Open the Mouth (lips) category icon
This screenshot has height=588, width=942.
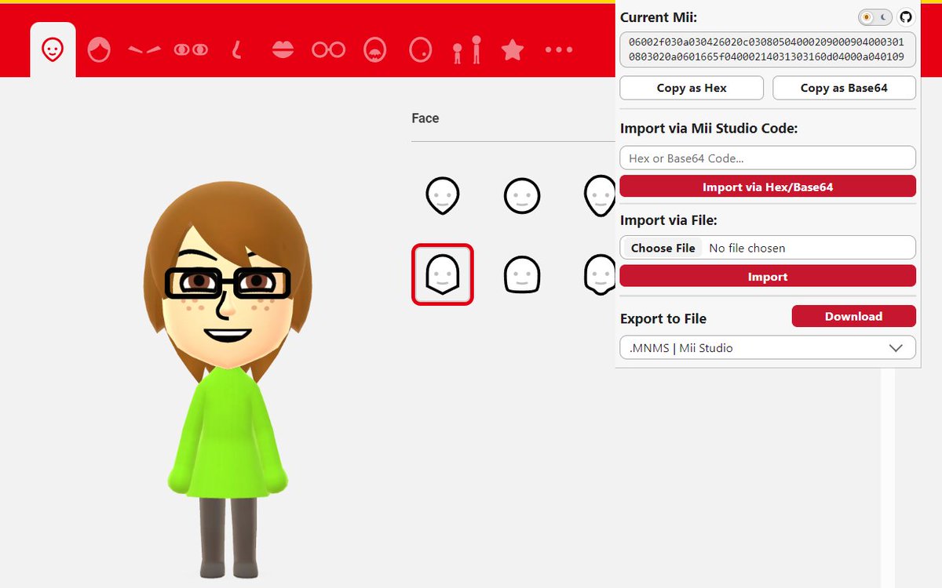tap(283, 50)
